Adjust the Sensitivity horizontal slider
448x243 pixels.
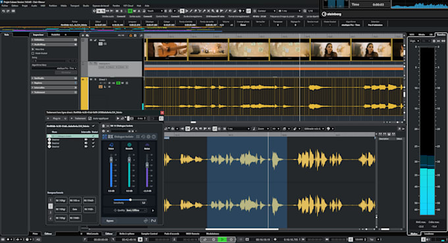click(130, 200)
